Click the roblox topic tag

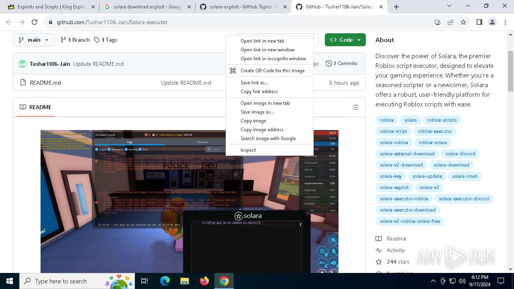click(x=387, y=120)
